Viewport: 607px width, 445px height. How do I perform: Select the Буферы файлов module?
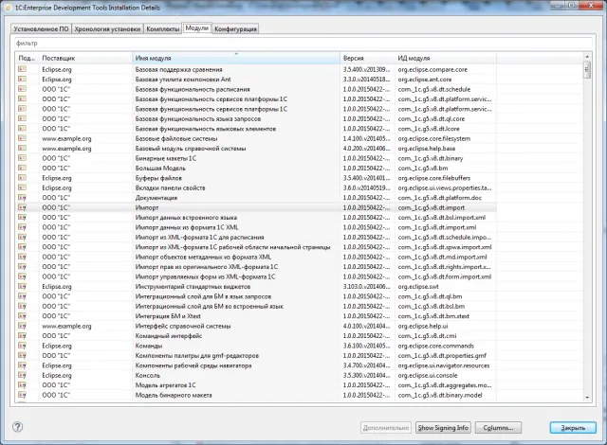click(x=158, y=178)
